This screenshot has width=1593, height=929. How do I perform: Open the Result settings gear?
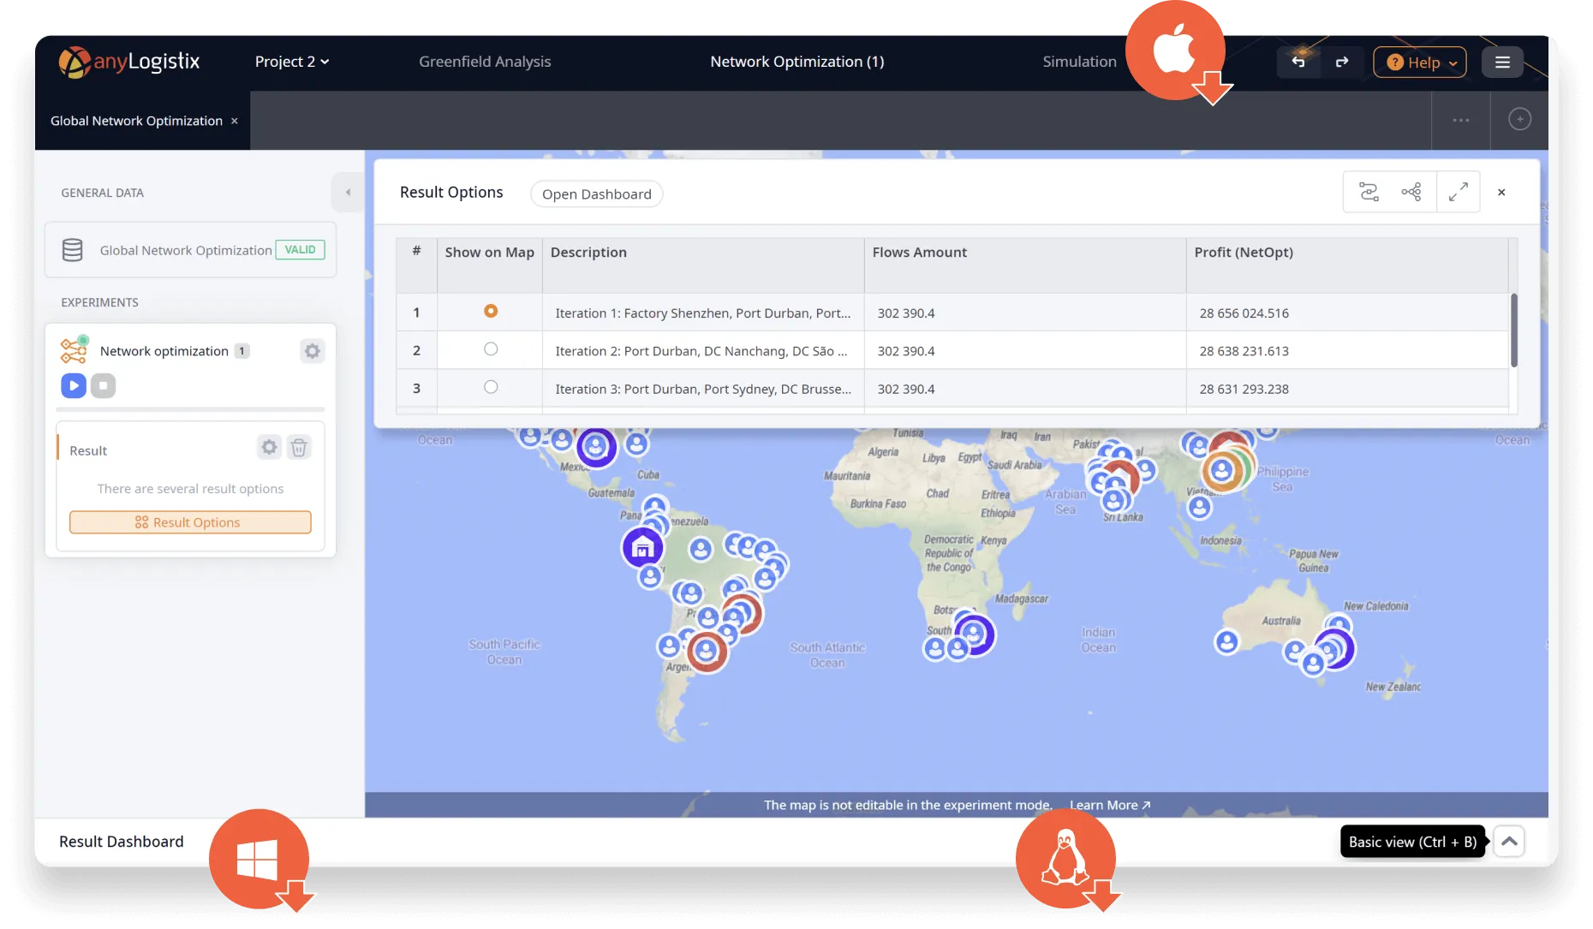[270, 447]
